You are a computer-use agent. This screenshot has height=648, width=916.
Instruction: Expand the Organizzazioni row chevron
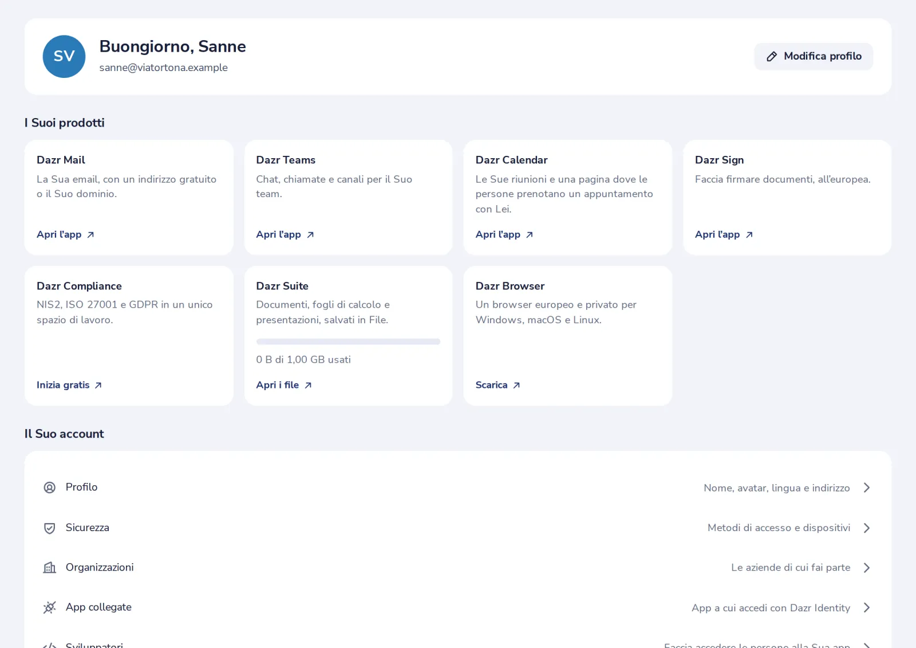[x=867, y=568]
